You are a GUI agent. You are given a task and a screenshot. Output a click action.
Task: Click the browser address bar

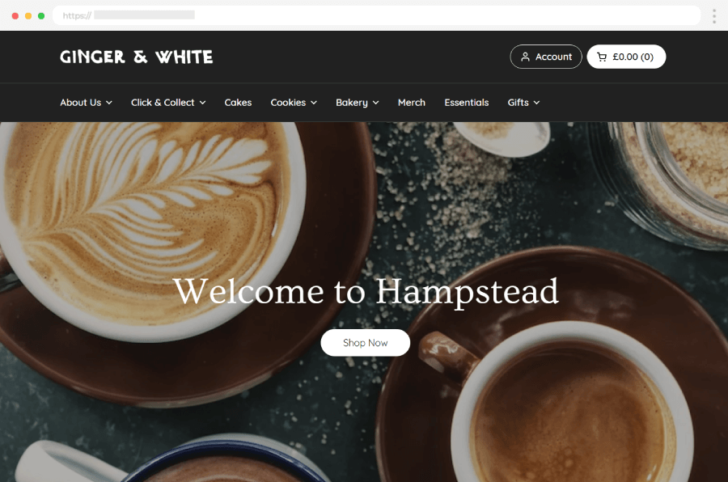pyautogui.click(x=376, y=16)
